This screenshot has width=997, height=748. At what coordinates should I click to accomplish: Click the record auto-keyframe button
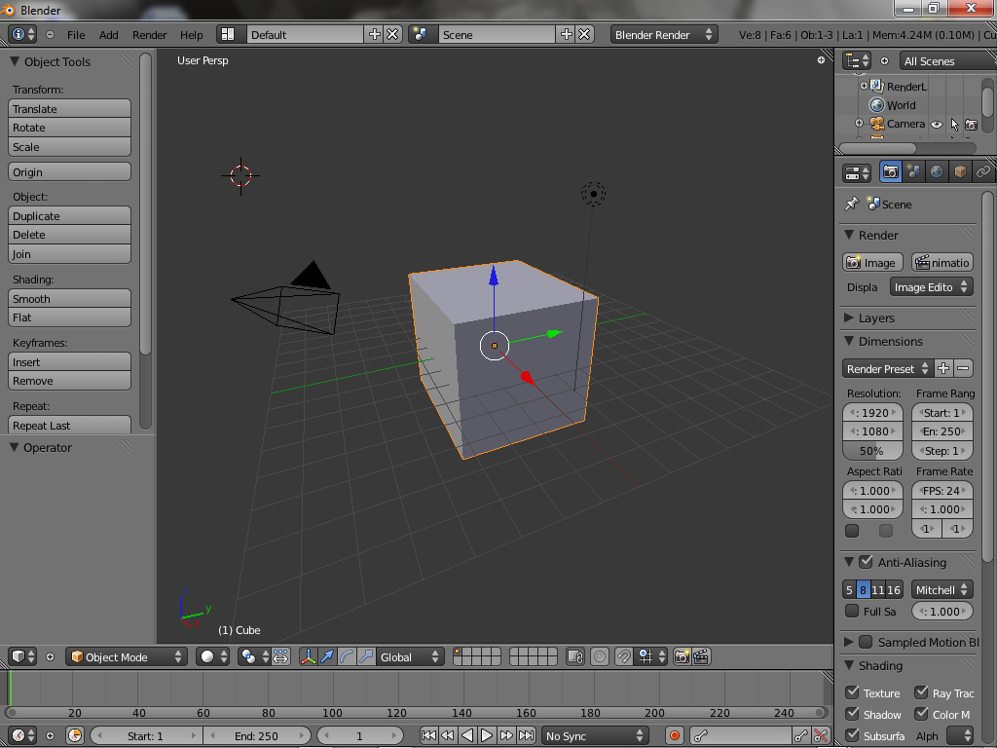pyautogui.click(x=673, y=736)
